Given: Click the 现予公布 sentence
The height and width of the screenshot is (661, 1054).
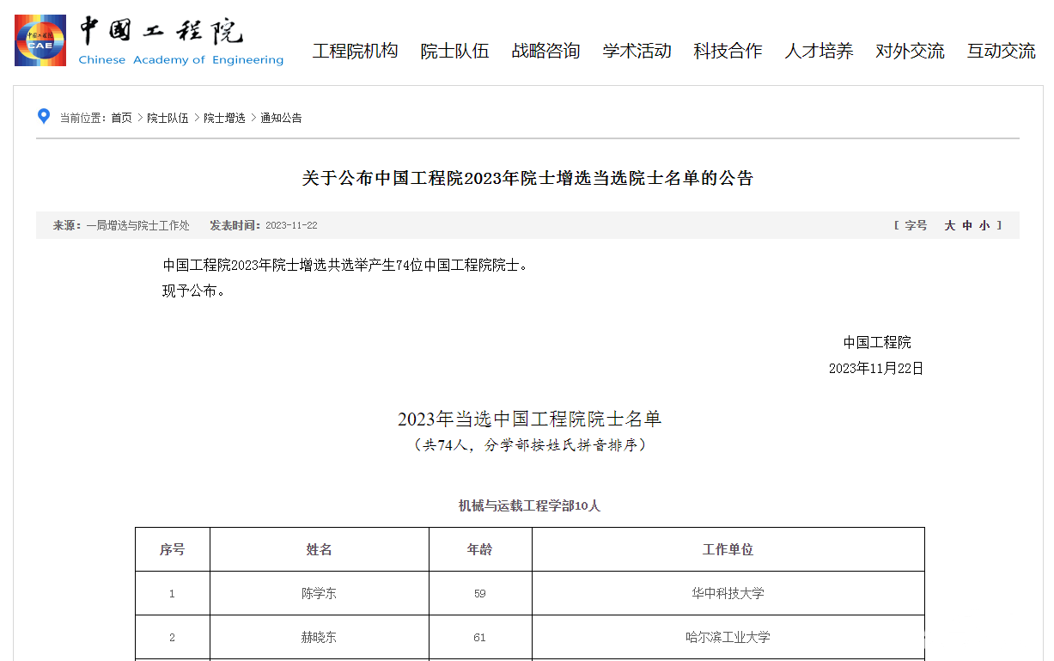Looking at the screenshot, I should point(194,291).
